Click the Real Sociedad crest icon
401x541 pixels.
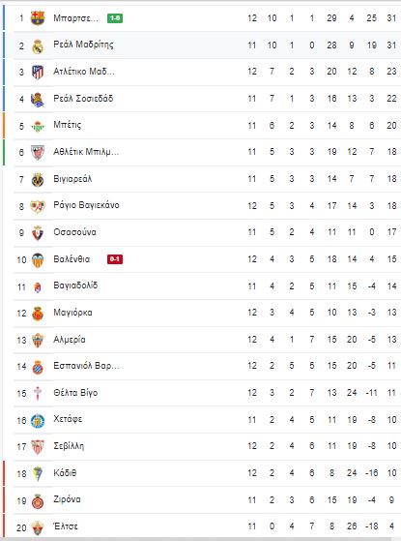click(x=38, y=100)
